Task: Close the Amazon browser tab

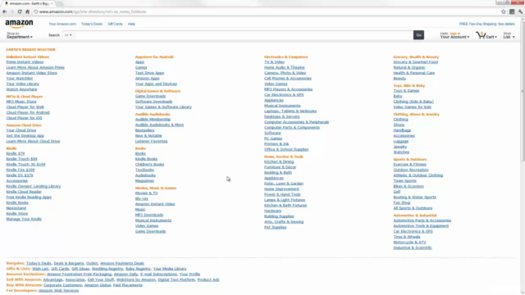Action: (x=52, y=3)
